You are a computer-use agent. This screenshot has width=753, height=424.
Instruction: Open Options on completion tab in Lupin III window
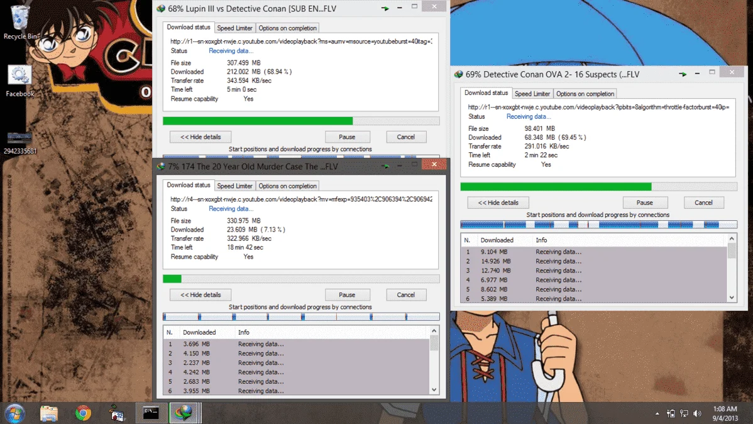(288, 28)
